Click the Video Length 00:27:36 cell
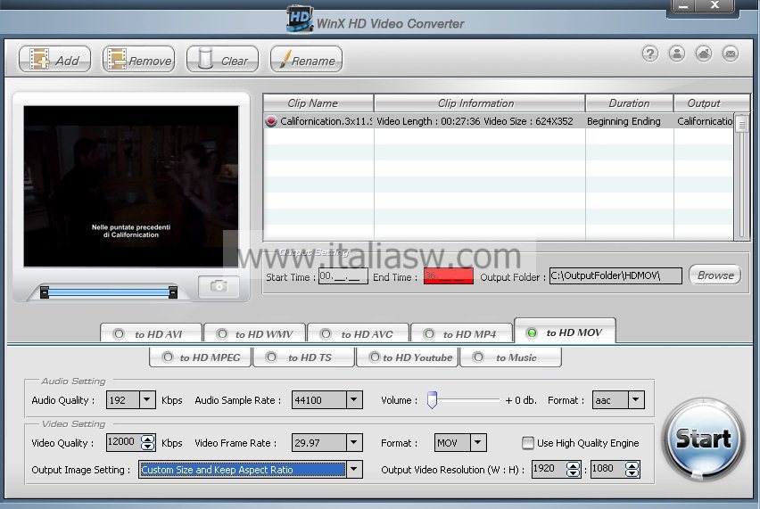 click(x=475, y=121)
